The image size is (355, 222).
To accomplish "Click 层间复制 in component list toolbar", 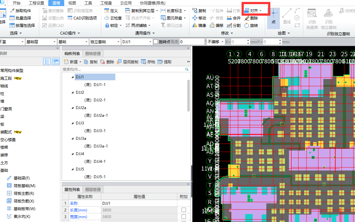I will click(128, 62).
